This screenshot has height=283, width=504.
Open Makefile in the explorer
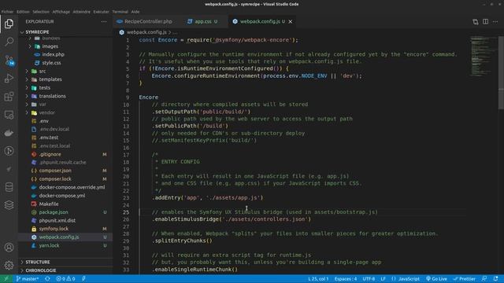(x=49, y=204)
